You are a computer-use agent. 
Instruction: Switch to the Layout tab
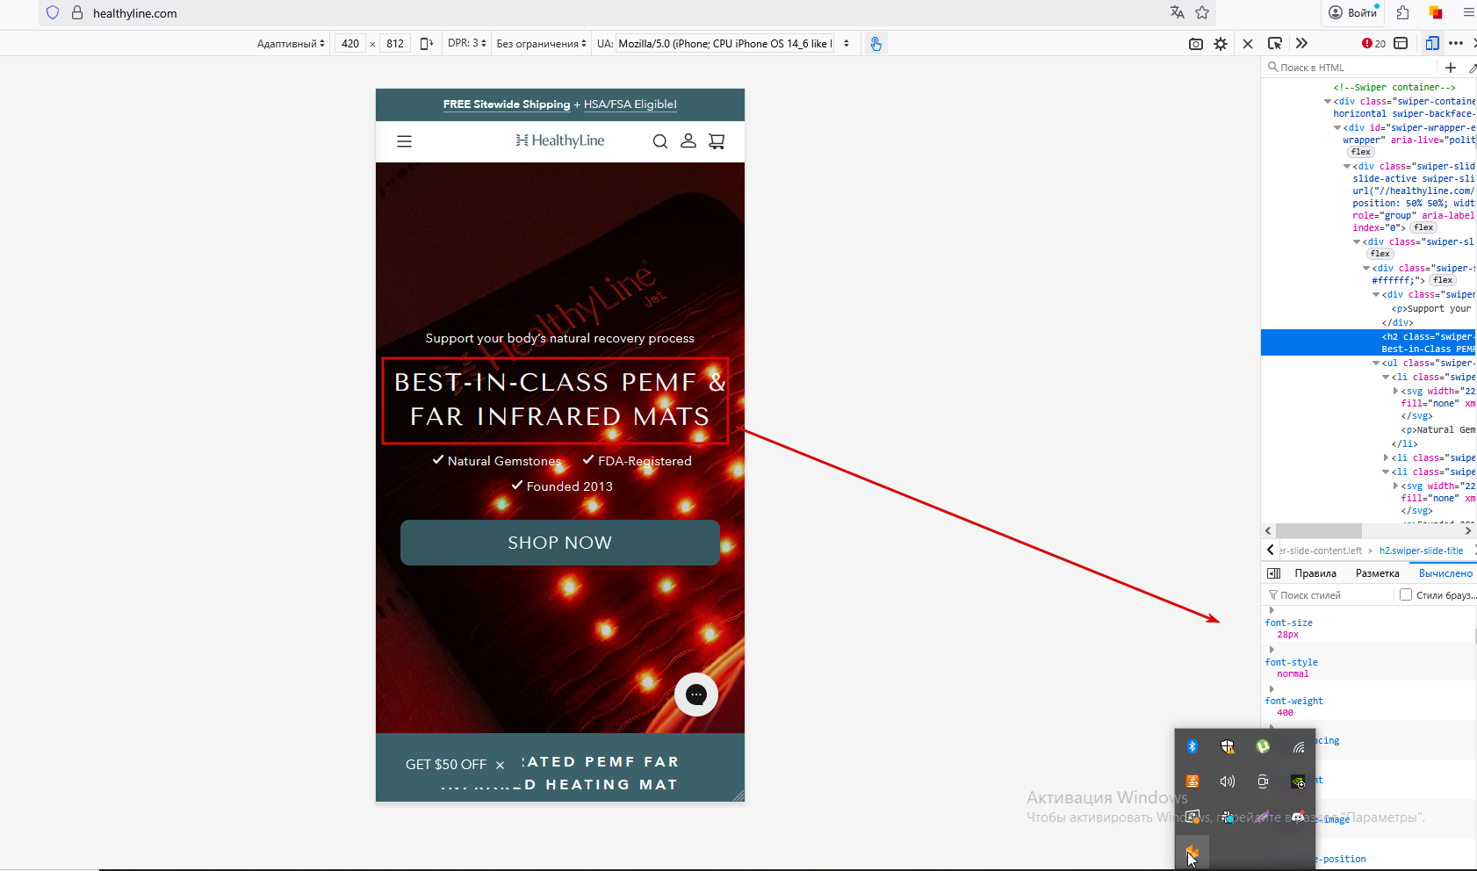click(x=1378, y=573)
